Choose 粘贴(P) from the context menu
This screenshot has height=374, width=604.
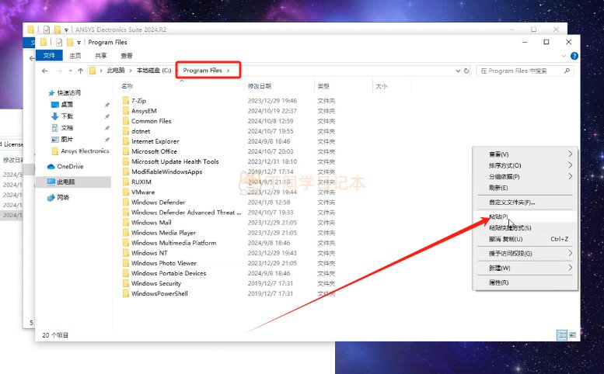click(x=498, y=216)
